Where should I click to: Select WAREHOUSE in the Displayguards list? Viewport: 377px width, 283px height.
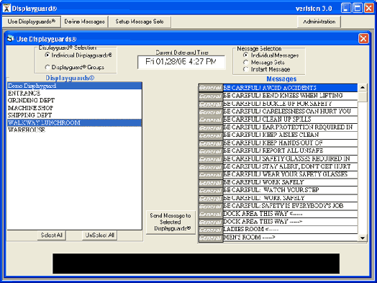[x=74, y=130]
